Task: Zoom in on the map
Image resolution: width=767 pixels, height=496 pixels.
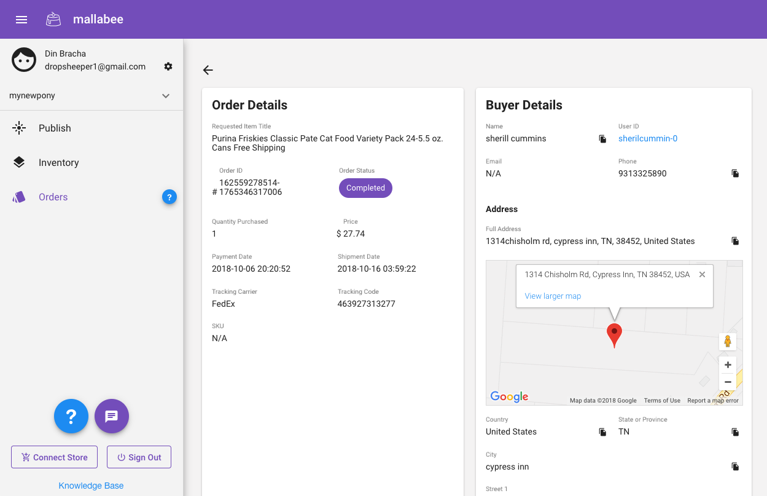Action: tap(728, 364)
